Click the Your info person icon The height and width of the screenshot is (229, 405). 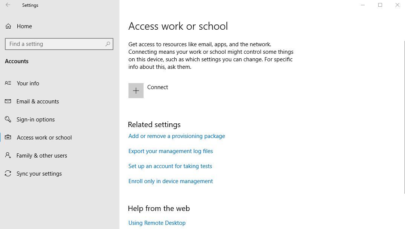pos(8,83)
